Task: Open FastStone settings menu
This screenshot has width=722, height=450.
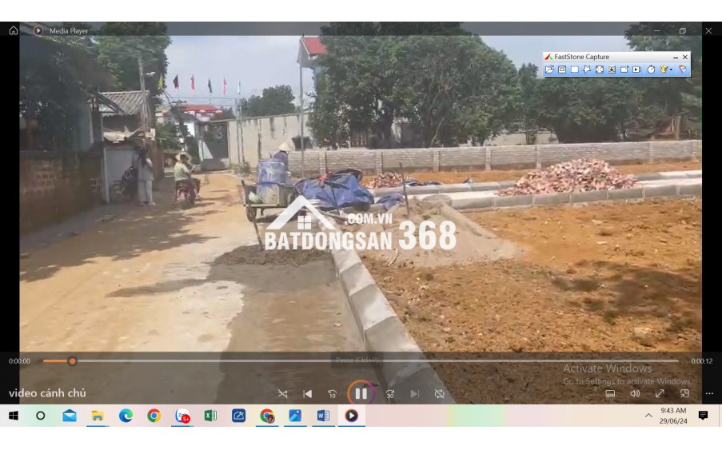Action: click(x=683, y=70)
